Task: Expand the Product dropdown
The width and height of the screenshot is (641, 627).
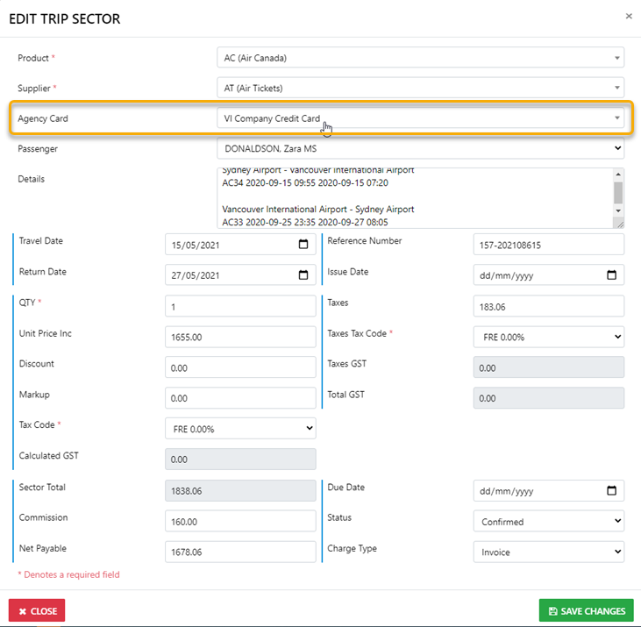Action: tap(420, 58)
